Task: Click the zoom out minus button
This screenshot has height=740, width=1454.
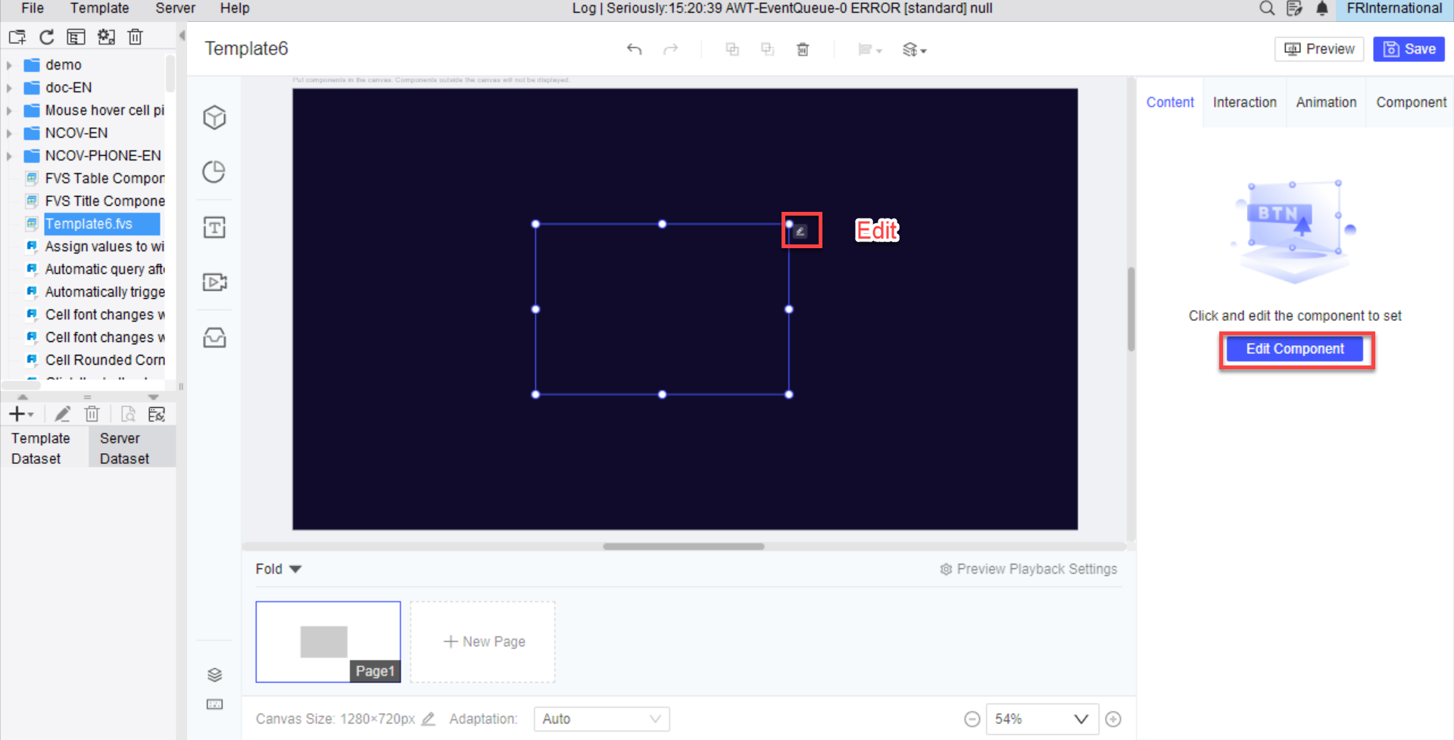Action: [972, 720]
